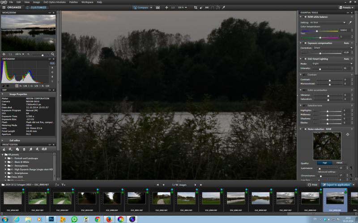The image size is (358, 223).
Task: Open the Palettes menu
Action: 73,2
